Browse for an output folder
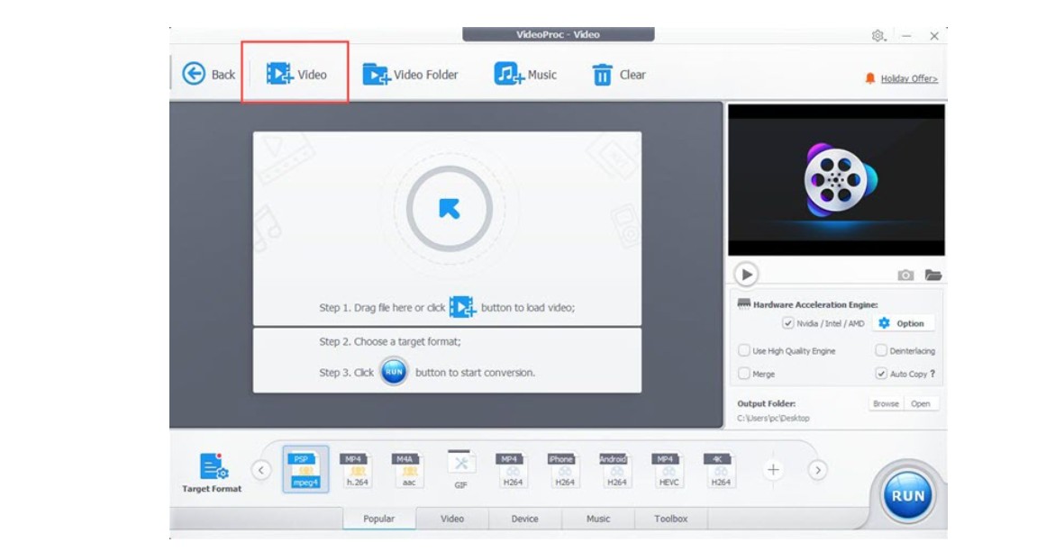Image resolution: width=1046 pixels, height=560 pixels. tap(886, 403)
